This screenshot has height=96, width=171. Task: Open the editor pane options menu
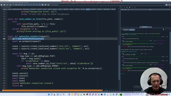[119, 9]
